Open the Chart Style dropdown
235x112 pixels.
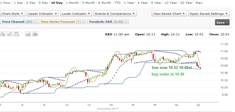pyautogui.click(x=13, y=13)
